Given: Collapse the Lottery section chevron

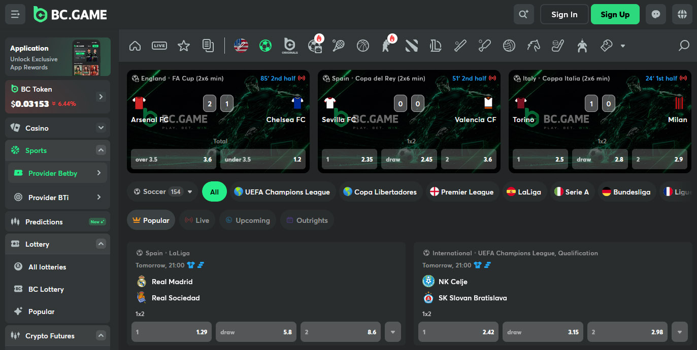Looking at the screenshot, I should tap(101, 244).
